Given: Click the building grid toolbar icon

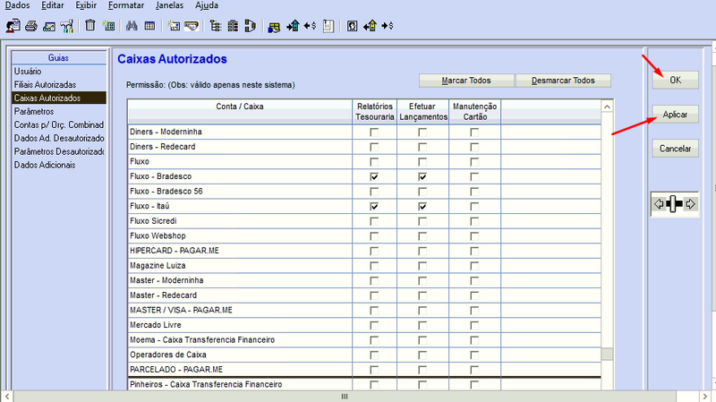Looking at the screenshot, I should pyautogui.click(x=233, y=26).
